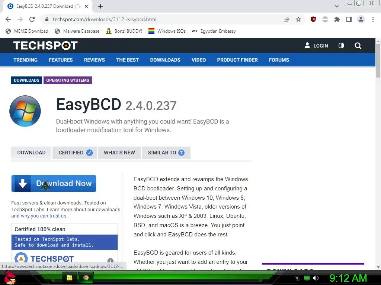Click the network monitor tray icon
The height and width of the screenshot is (285, 381).
click(307, 278)
